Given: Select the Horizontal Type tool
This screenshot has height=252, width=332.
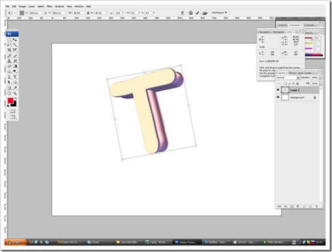Looking at the screenshot, I should point(15,77).
